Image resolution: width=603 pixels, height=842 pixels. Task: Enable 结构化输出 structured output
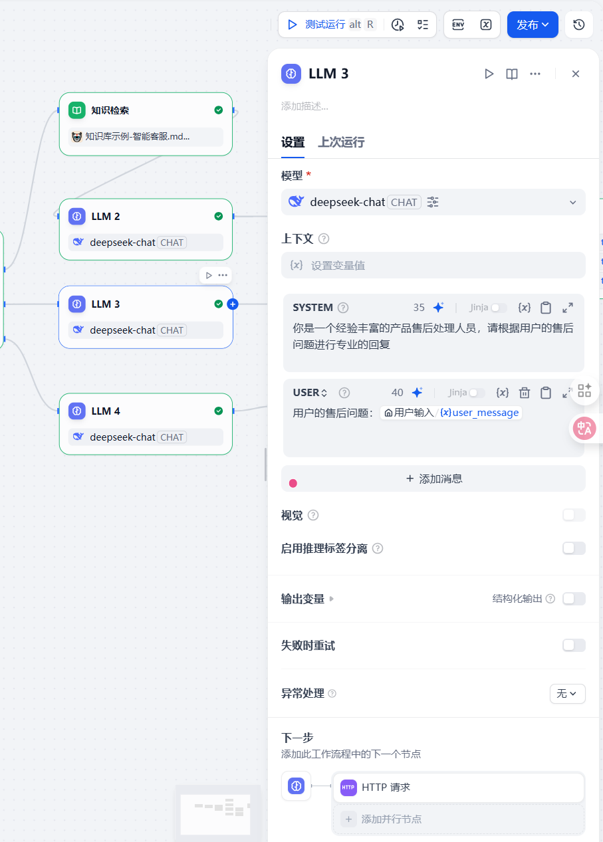pyautogui.click(x=573, y=598)
